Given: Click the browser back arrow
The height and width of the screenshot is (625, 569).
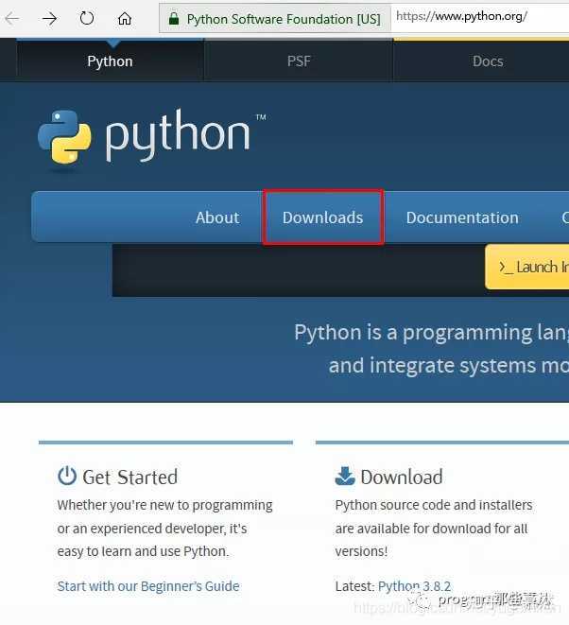Looking at the screenshot, I should (12, 18).
